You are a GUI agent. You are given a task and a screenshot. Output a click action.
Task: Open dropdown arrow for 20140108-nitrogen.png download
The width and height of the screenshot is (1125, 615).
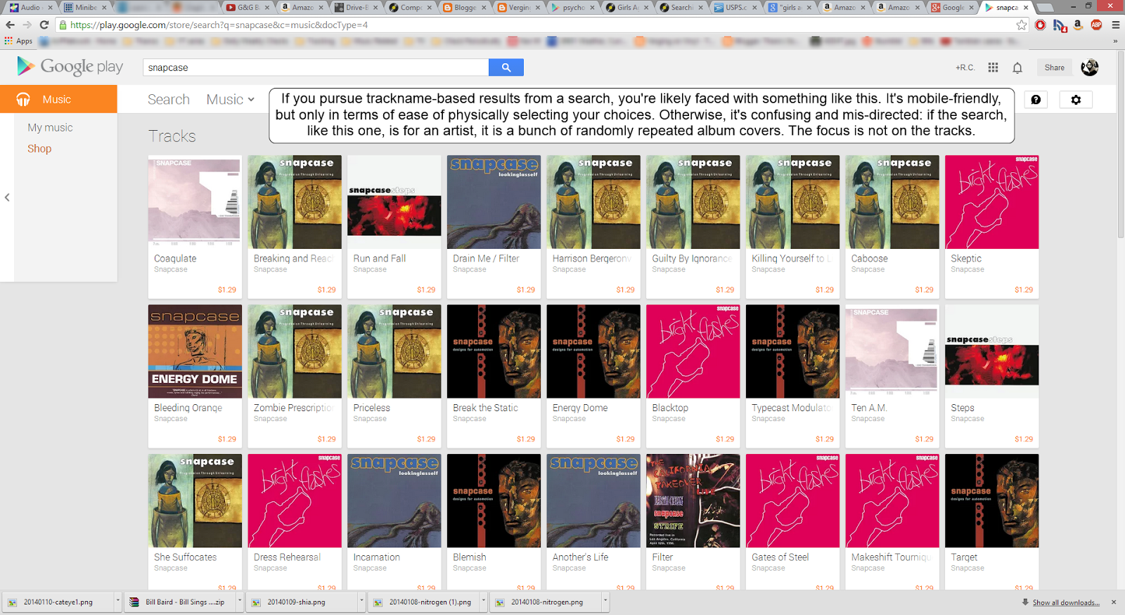(x=605, y=602)
